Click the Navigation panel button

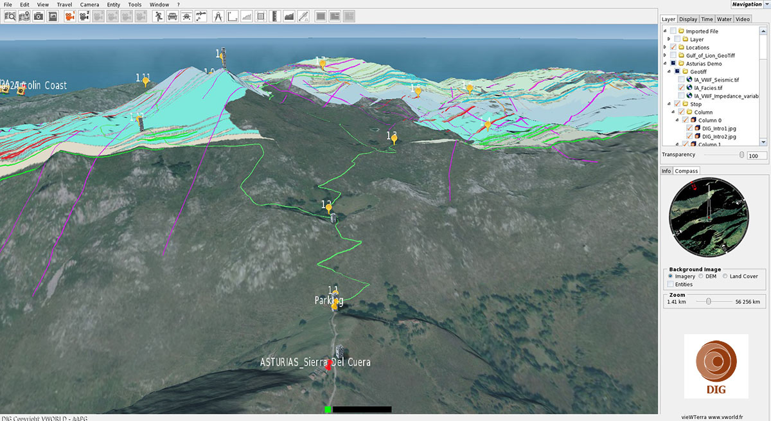point(747,4)
